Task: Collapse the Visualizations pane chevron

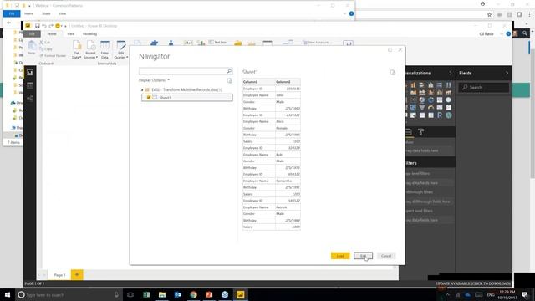Action: [x=450, y=73]
